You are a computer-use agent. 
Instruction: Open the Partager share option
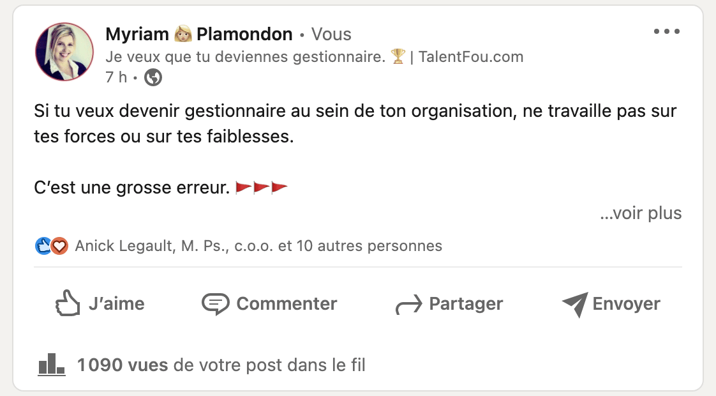(449, 304)
